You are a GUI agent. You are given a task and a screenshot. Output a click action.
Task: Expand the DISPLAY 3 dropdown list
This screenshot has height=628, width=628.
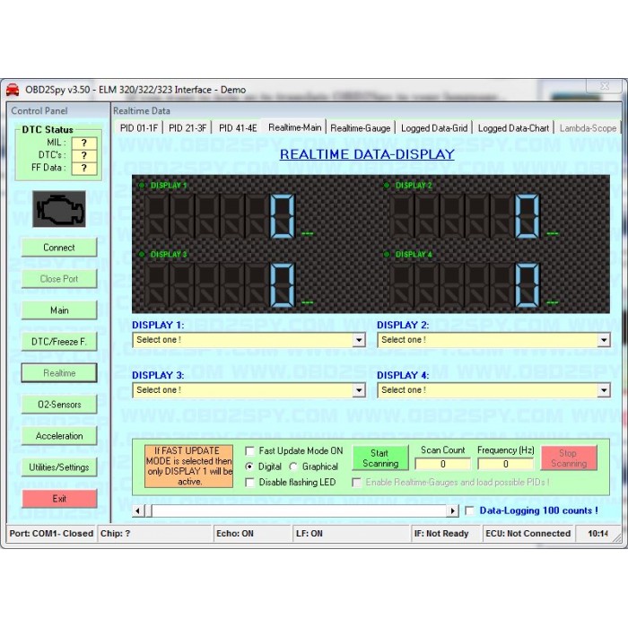point(359,391)
